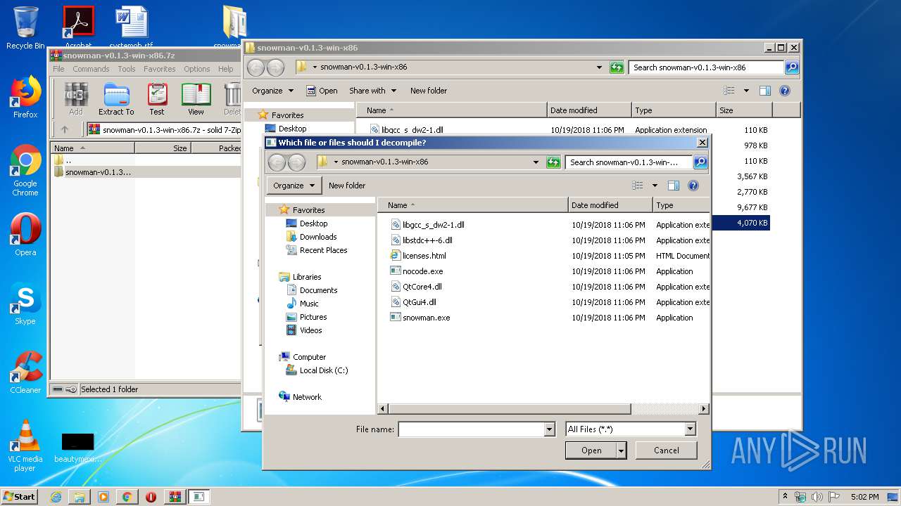
Task: Open Google Chrome desktop shortcut
Action: click(x=25, y=171)
